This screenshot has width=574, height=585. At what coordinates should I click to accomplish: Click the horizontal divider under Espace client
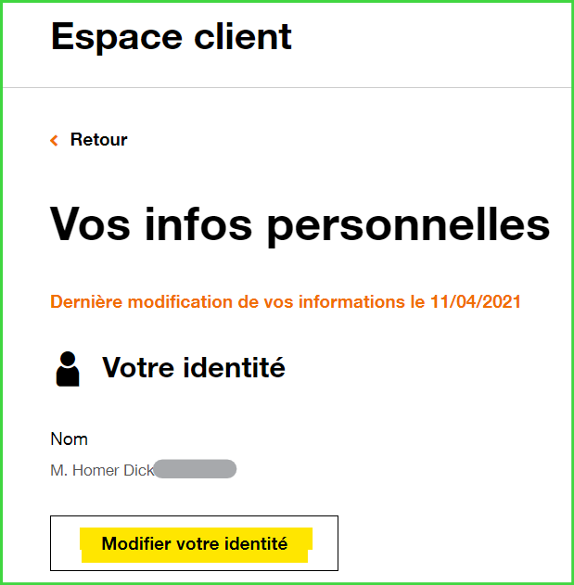click(x=287, y=88)
